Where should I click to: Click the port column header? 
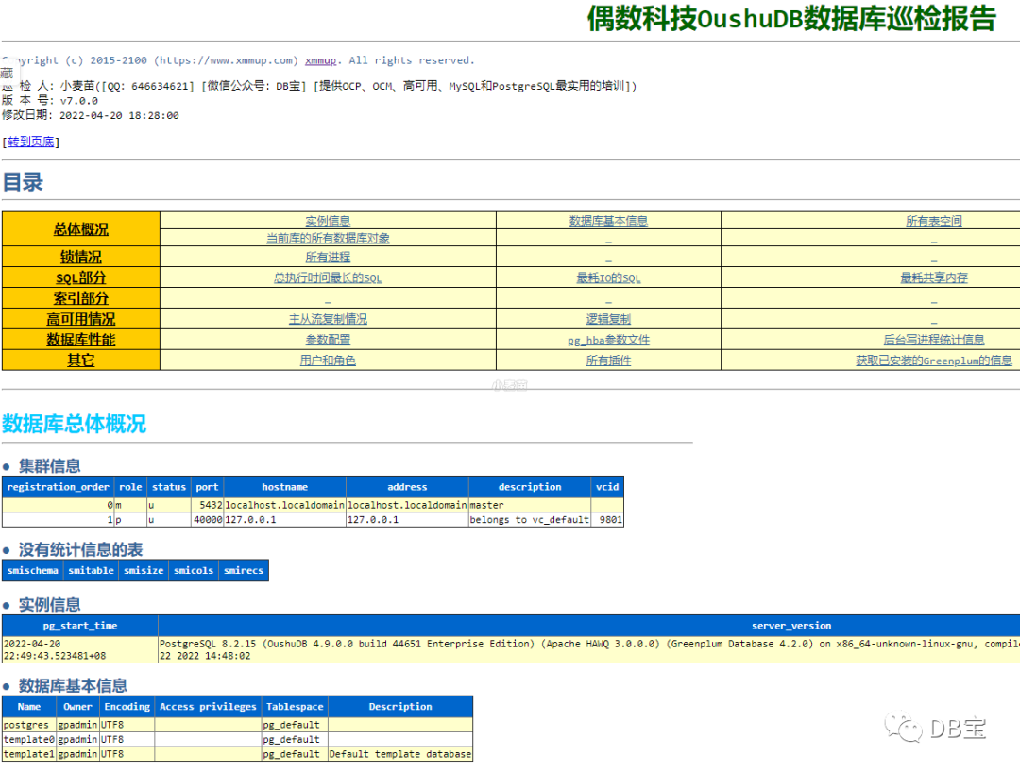pyautogui.click(x=207, y=487)
